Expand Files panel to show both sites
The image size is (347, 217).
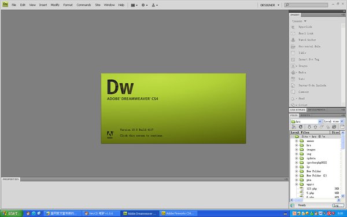342,127
